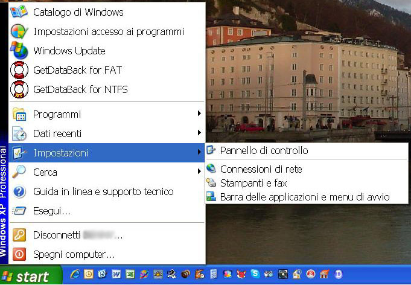Click the Windows Update globe icon

[x=19, y=50]
